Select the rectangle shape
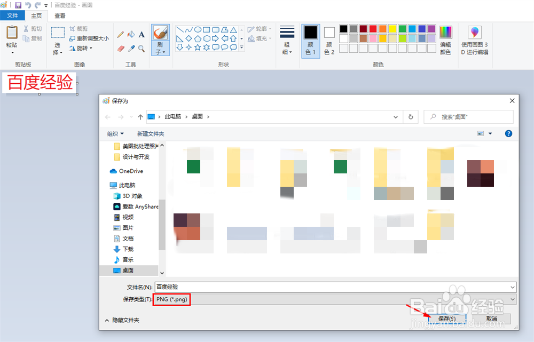The image size is (534, 342). [206, 29]
